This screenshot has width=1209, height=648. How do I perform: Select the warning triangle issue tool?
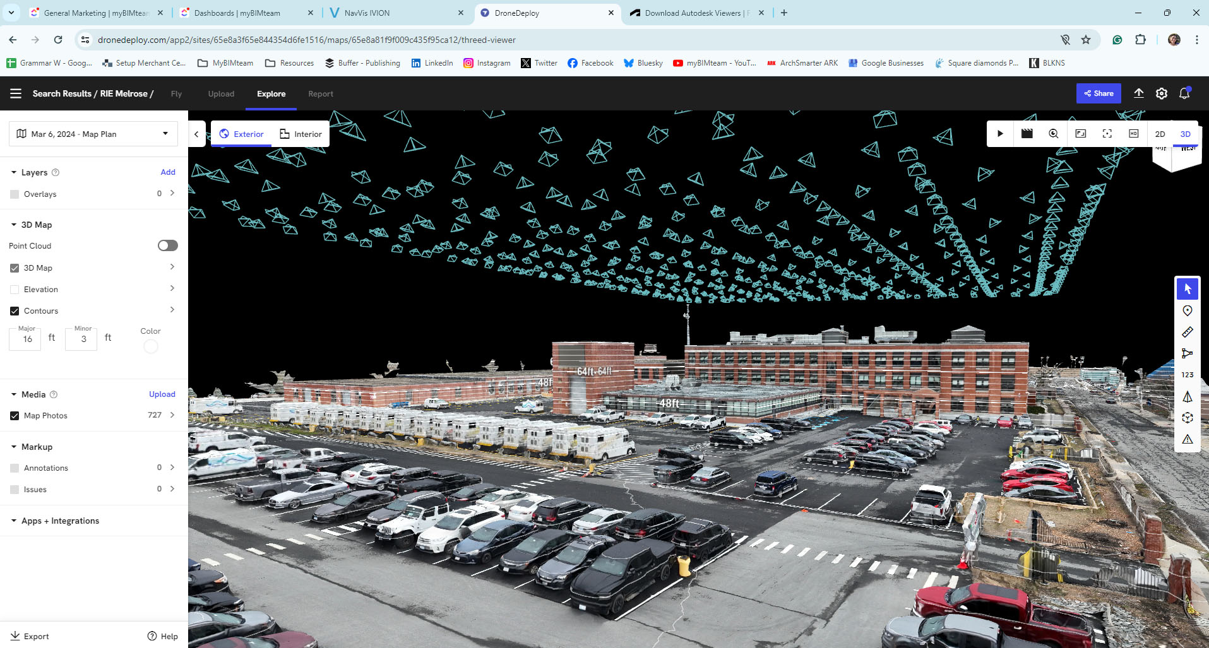[1187, 439]
